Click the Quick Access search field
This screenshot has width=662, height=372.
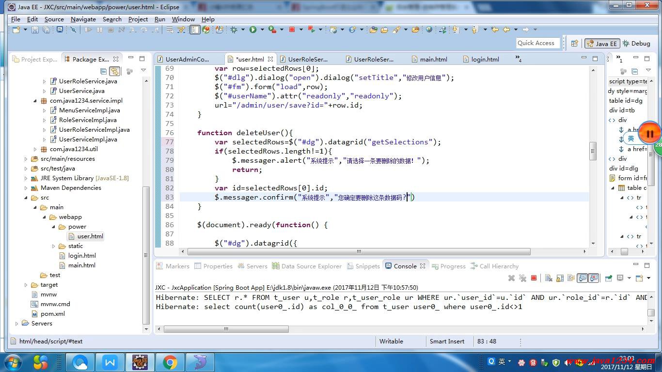coord(538,43)
